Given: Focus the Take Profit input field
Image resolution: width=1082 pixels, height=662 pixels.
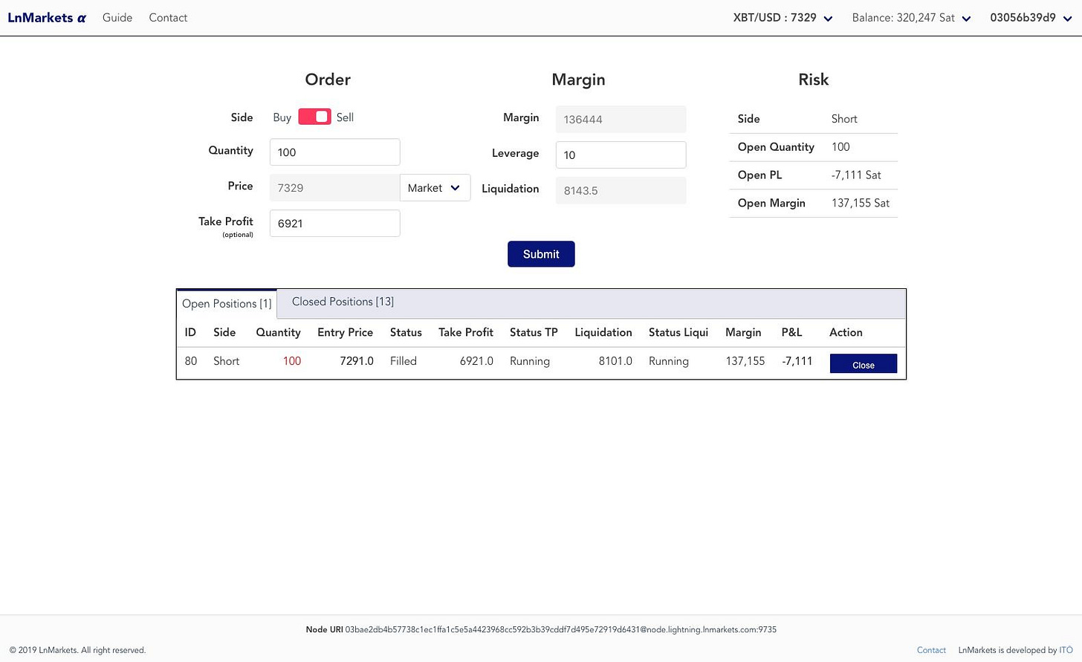Looking at the screenshot, I should 334,223.
